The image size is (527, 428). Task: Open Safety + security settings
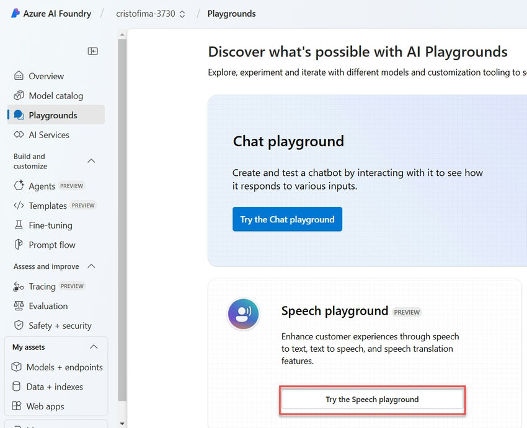point(56,325)
